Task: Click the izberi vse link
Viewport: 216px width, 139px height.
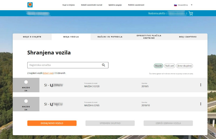Action: click(x=48, y=73)
